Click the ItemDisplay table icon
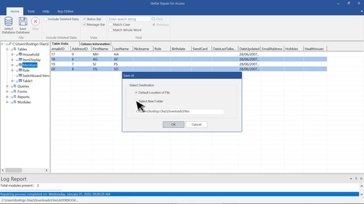Screen dimensions: 364x204 coord(20,59)
